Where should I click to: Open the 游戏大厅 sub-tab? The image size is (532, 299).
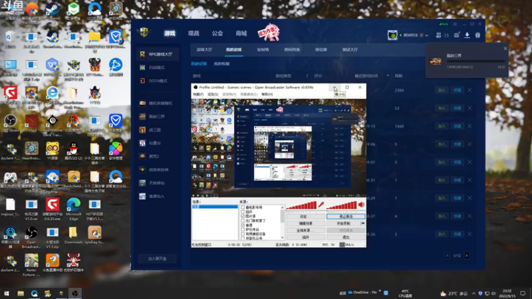pyautogui.click(x=204, y=49)
